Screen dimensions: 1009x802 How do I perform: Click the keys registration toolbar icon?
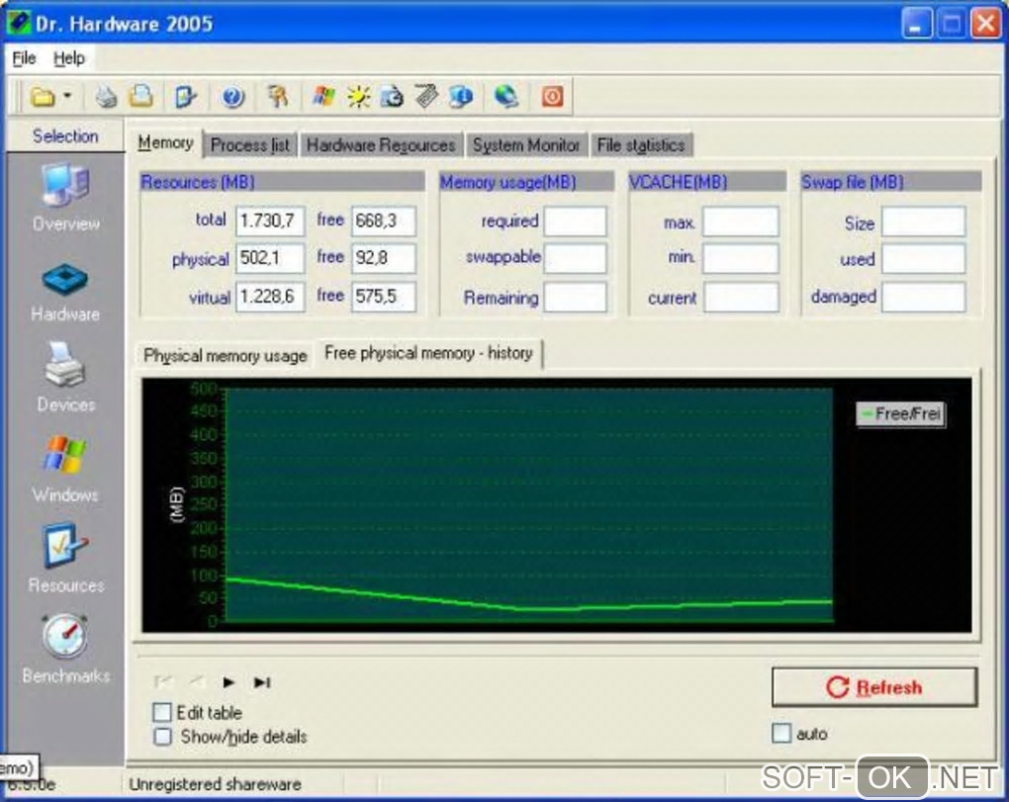[278, 97]
